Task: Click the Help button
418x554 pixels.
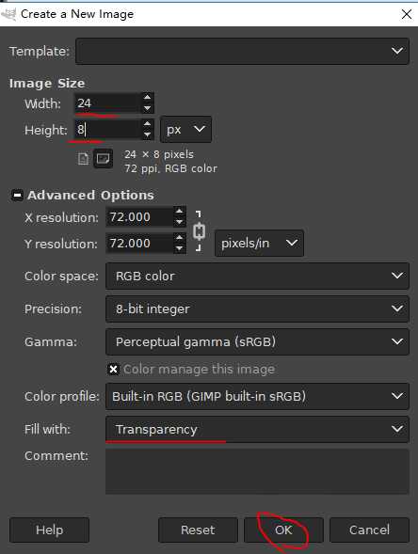Action: click(50, 530)
